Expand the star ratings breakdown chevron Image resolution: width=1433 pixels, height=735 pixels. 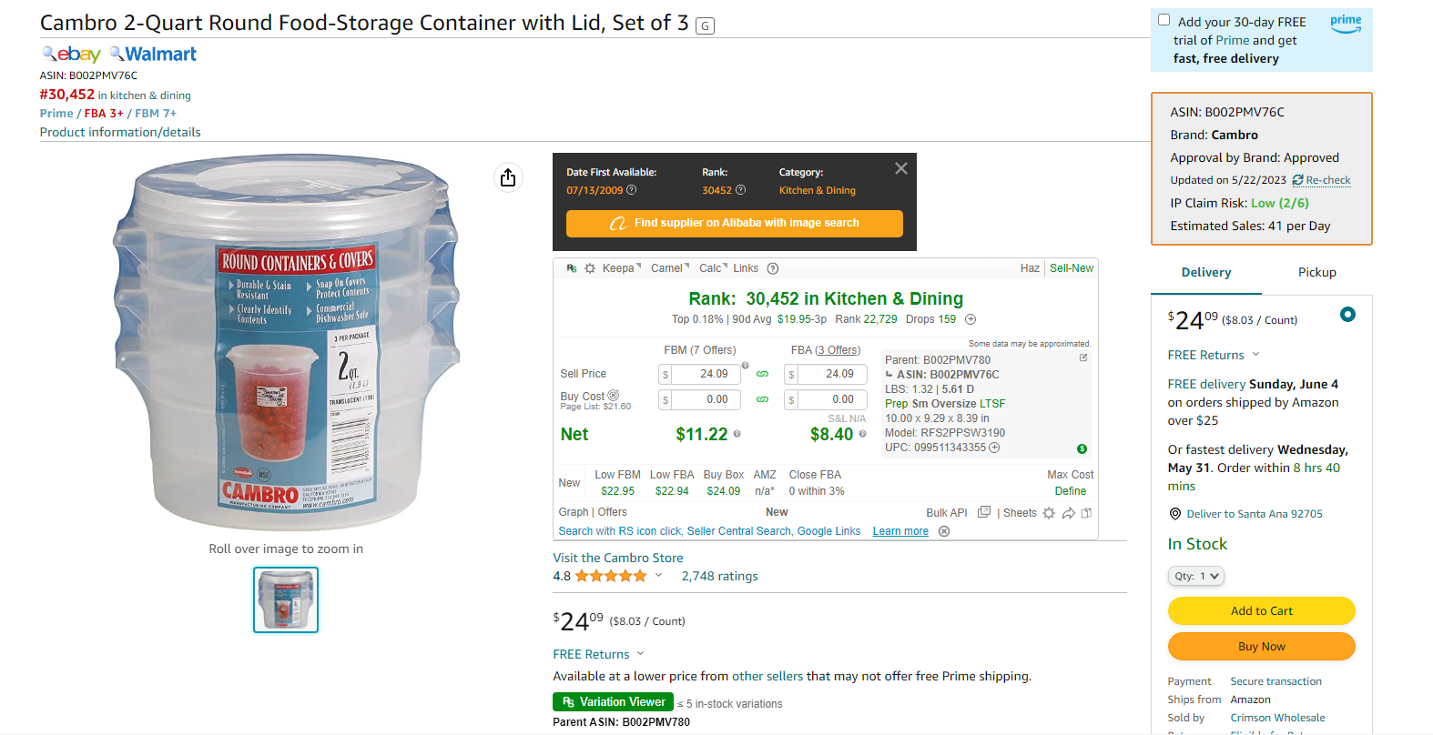(x=658, y=575)
